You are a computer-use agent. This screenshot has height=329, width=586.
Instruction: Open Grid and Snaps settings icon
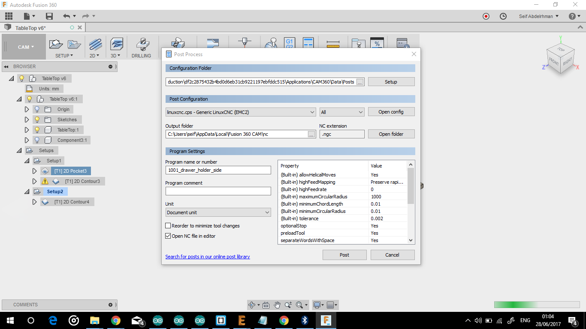coord(332,305)
